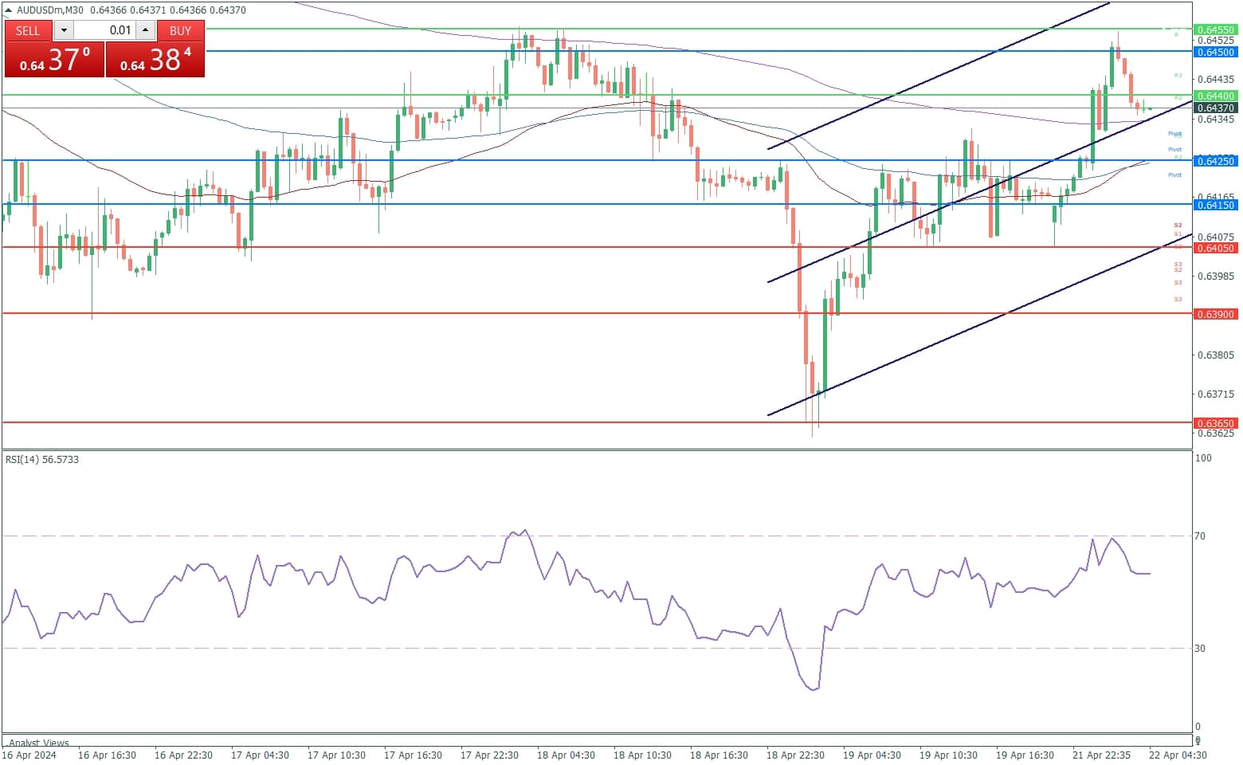Viewport: 1243px width, 765px height.
Task: Click the 17 Apr 22:30 time label
Action: [489, 755]
